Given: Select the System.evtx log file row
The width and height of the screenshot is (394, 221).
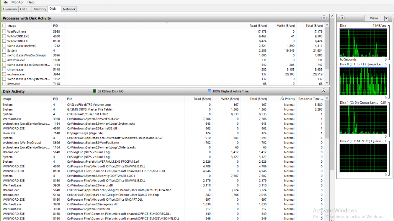Looking at the screenshot, I should [x=163, y=124].
